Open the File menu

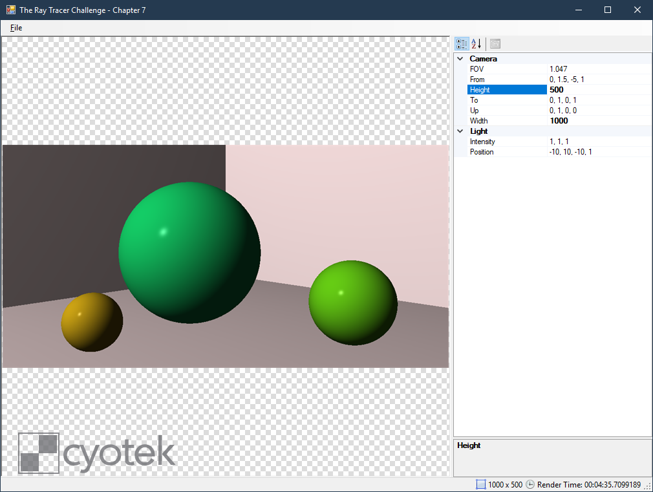click(16, 27)
